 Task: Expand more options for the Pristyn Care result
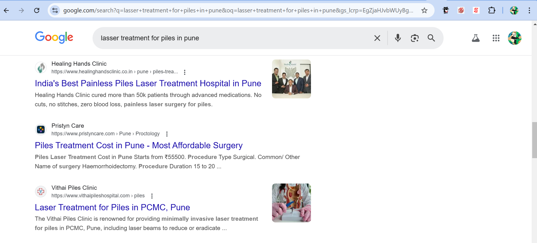click(x=167, y=134)
